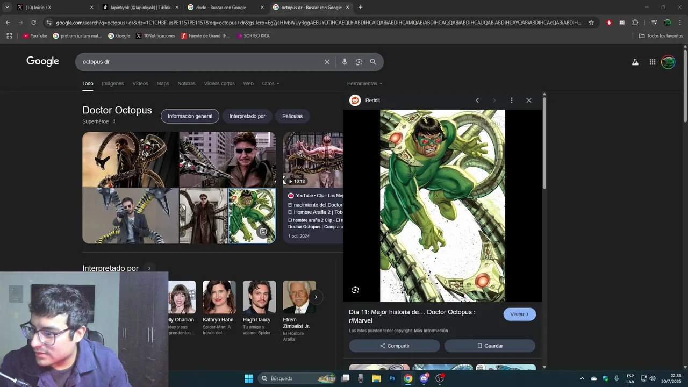Select the Kathryn Hahn cast card
Image resolution: width=688 pixels, height=387 pixels.
[x=219, y=308]
